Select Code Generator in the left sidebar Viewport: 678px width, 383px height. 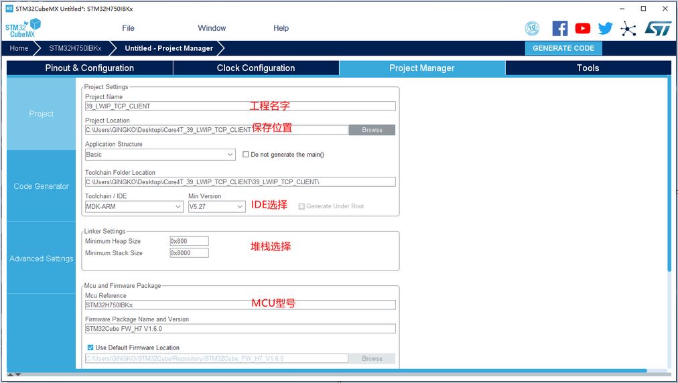pos(42,186)
